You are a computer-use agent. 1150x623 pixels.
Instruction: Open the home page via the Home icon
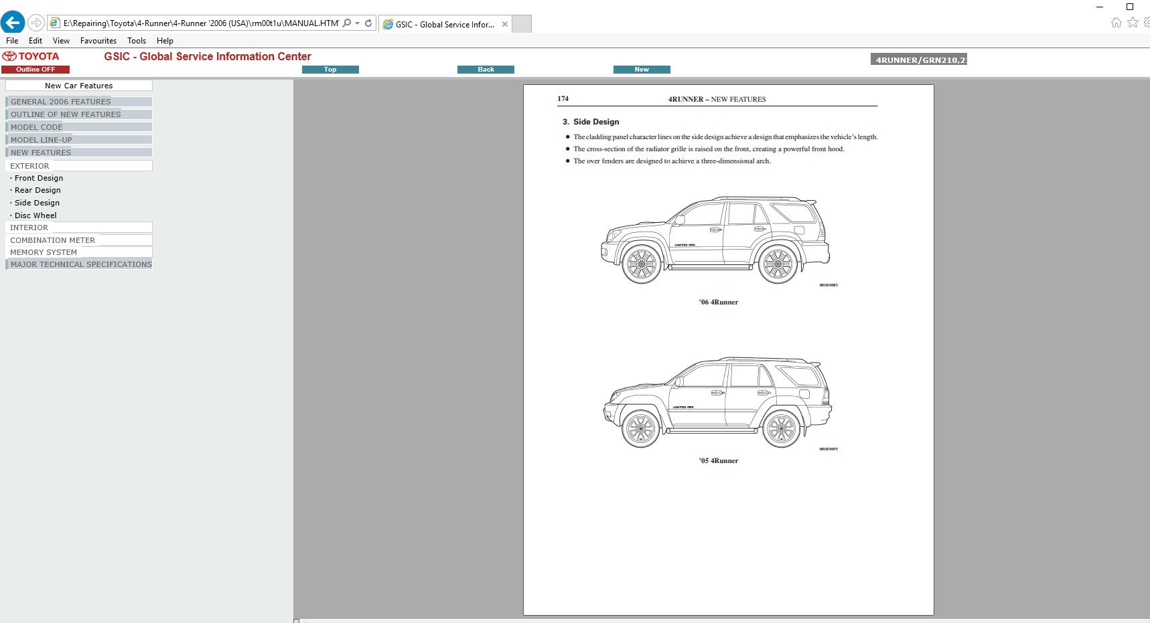(x=1116, y=22)
